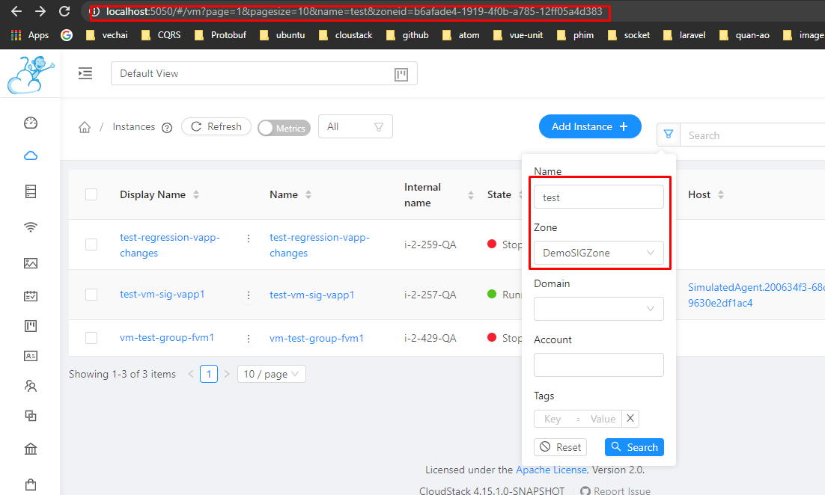Open the Storage sidebar icon
Viewport: 825px width, 495px height.
[31, 191]
